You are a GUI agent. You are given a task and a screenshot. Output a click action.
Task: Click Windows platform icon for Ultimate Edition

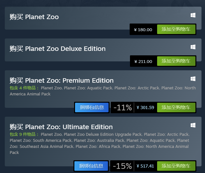193,125
